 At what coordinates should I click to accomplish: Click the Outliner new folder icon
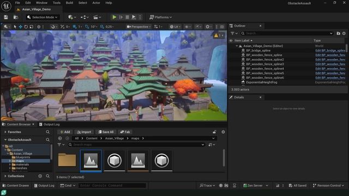coord(338,33)
